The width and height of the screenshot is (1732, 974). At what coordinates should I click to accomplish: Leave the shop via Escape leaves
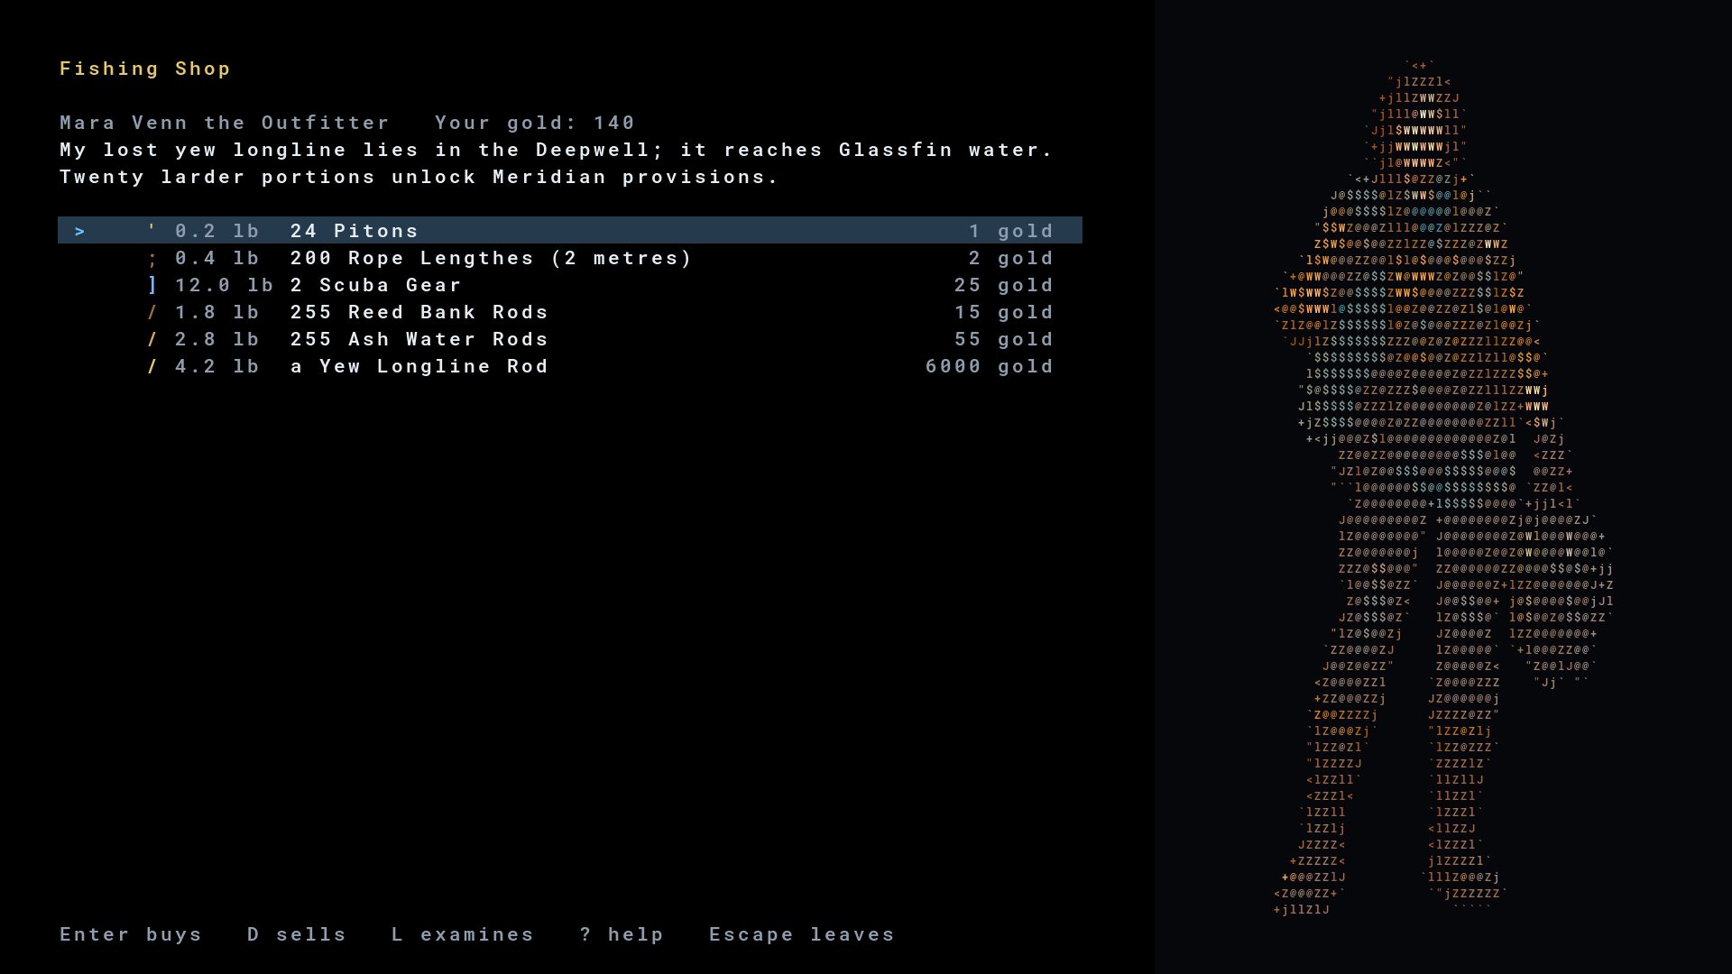[x=802, y=934]
